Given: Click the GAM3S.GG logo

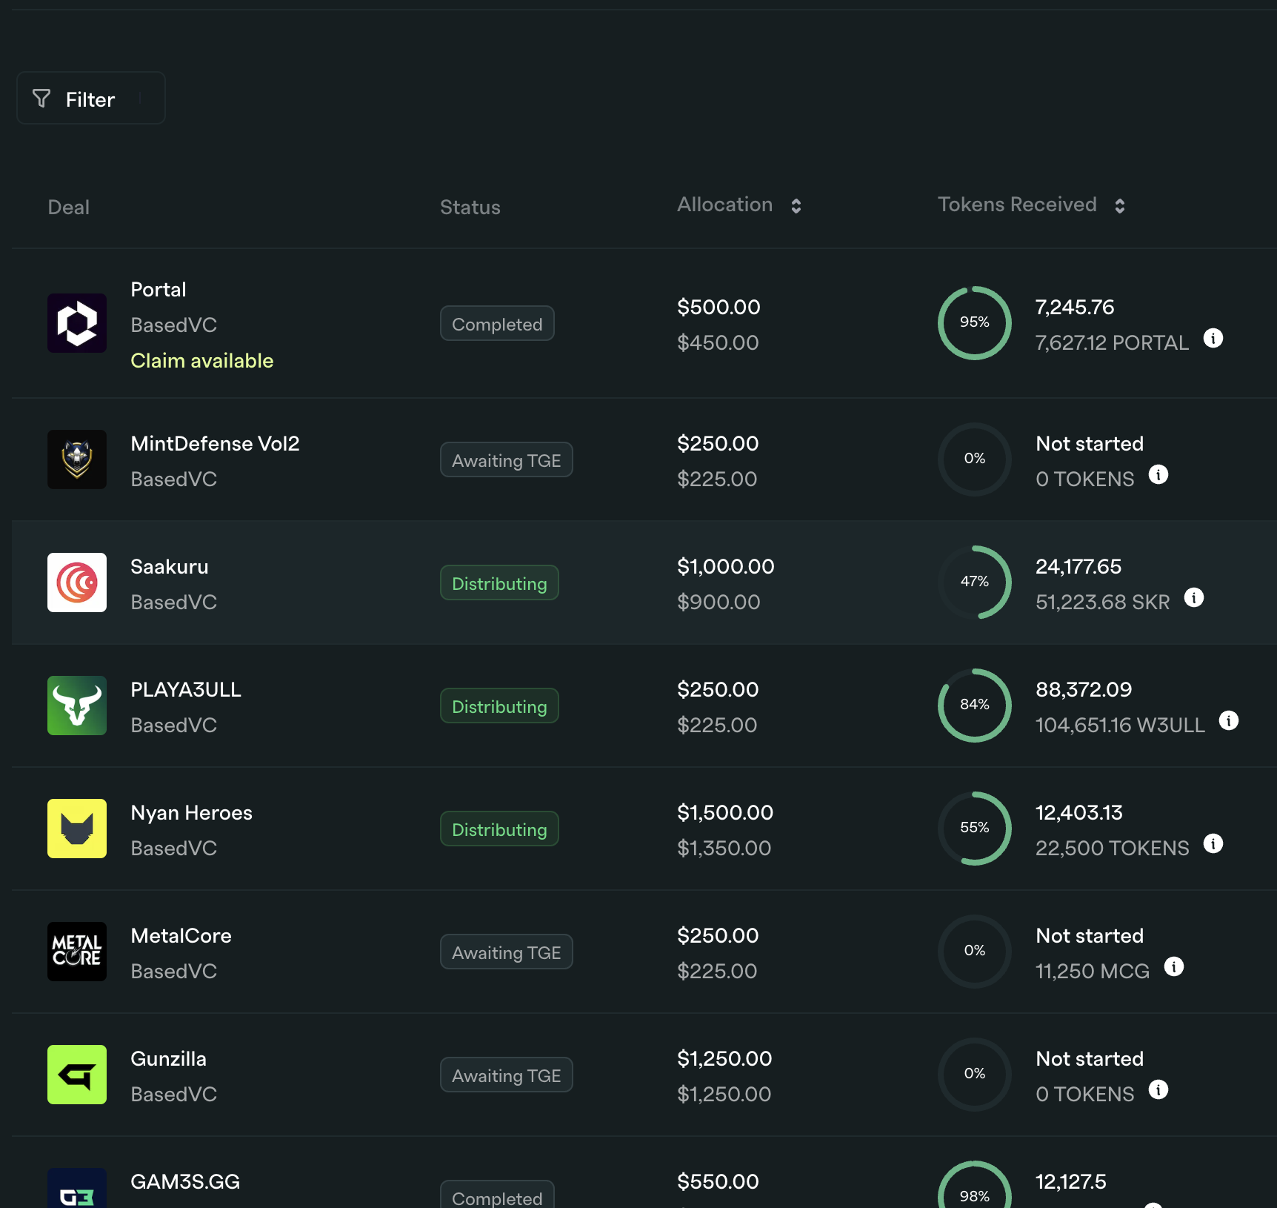Looking at the screenshot, I should (x=77, y=1190).
